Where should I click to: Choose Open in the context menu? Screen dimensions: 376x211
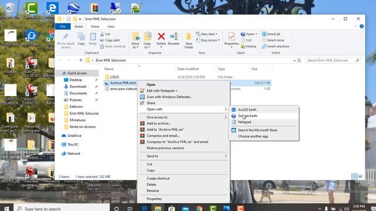(x=184, y=84)
